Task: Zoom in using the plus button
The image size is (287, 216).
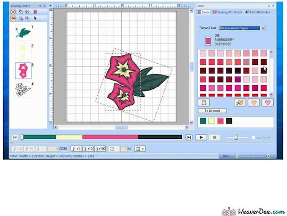Action: coord(268,156)
